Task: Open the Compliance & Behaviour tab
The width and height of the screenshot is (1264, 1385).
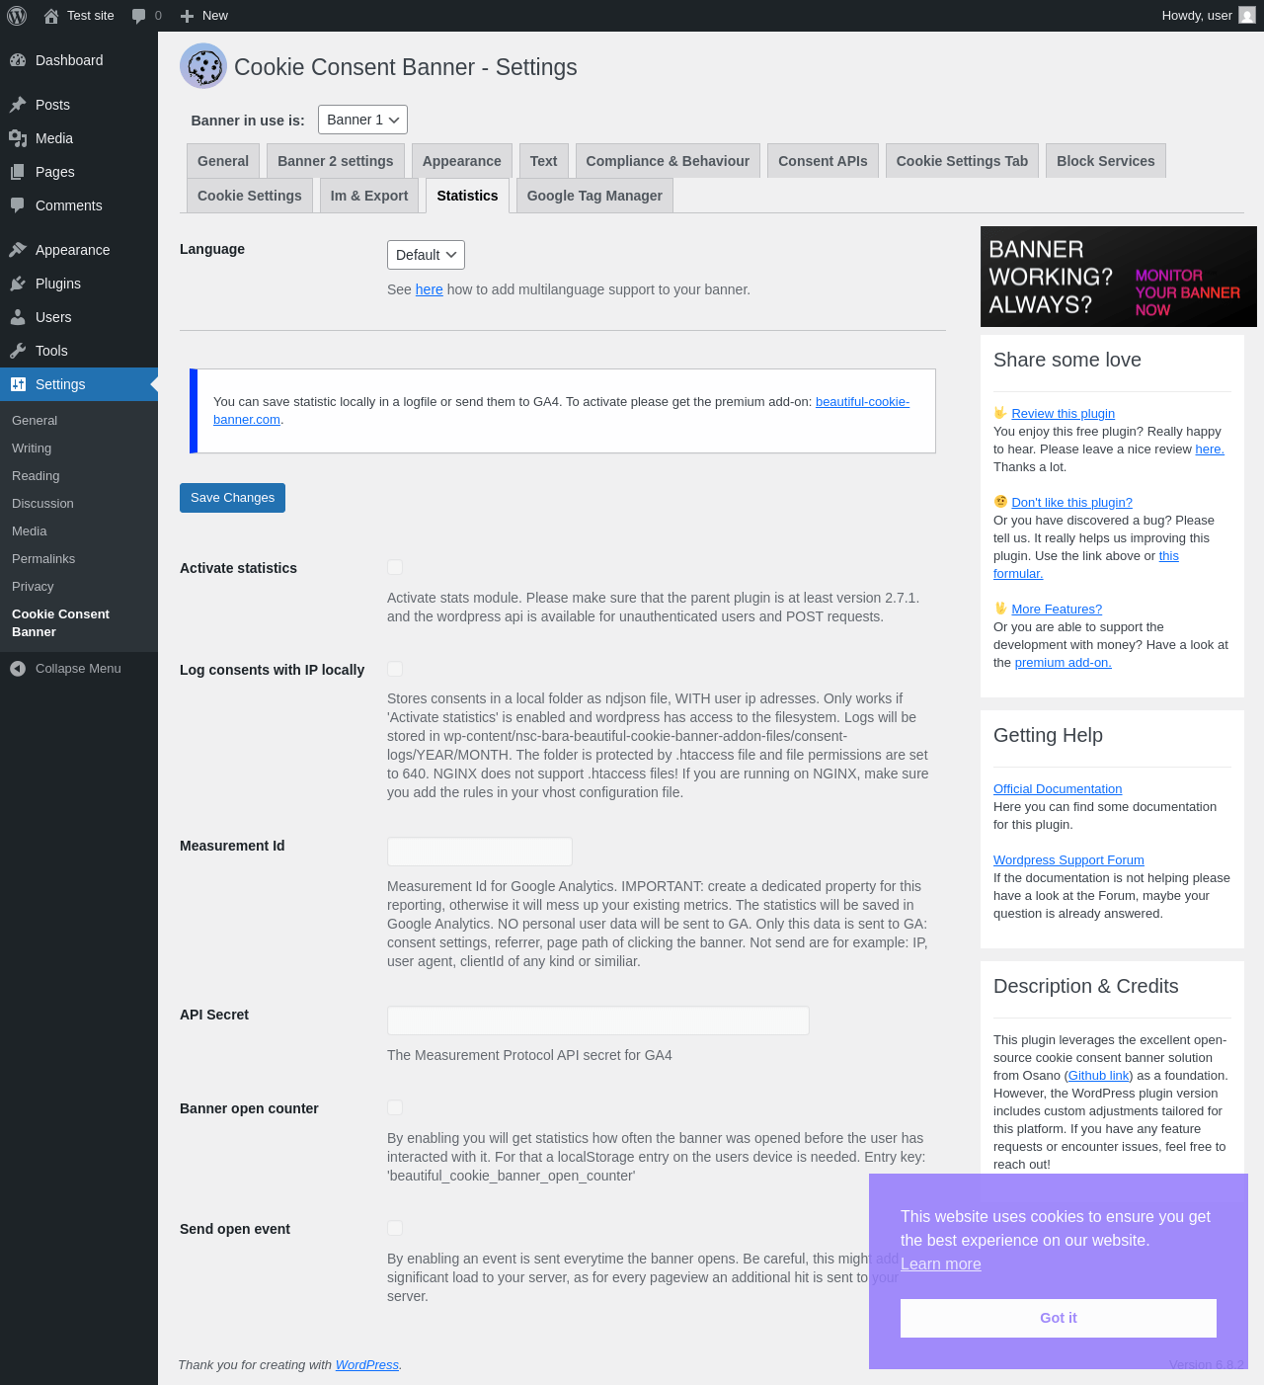Action: coord(668,161)
